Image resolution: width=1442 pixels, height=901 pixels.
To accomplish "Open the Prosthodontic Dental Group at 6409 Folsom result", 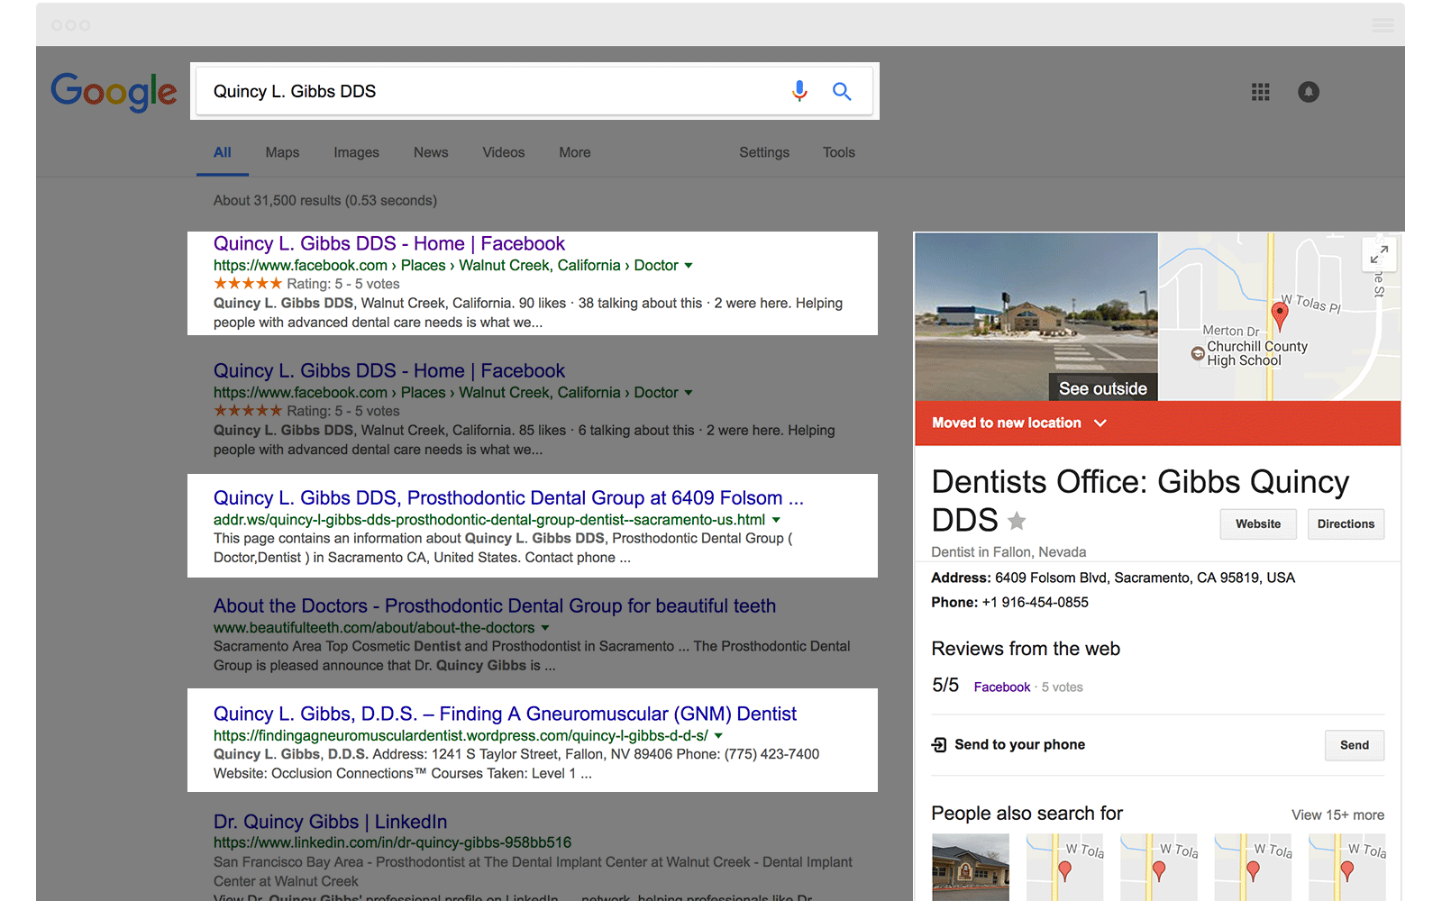I will coord(508,498).
